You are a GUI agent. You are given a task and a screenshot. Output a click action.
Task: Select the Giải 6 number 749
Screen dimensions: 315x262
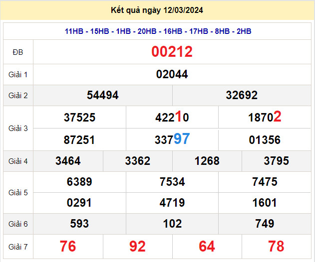click(x=265, y=224)
